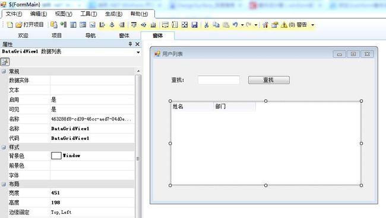The height and width of the screenshot is (218, 386).
Task: Click the search text box beside 查找:
Action: tap(219, 80)
